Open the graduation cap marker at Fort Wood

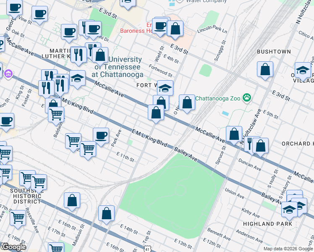point(165,89)
